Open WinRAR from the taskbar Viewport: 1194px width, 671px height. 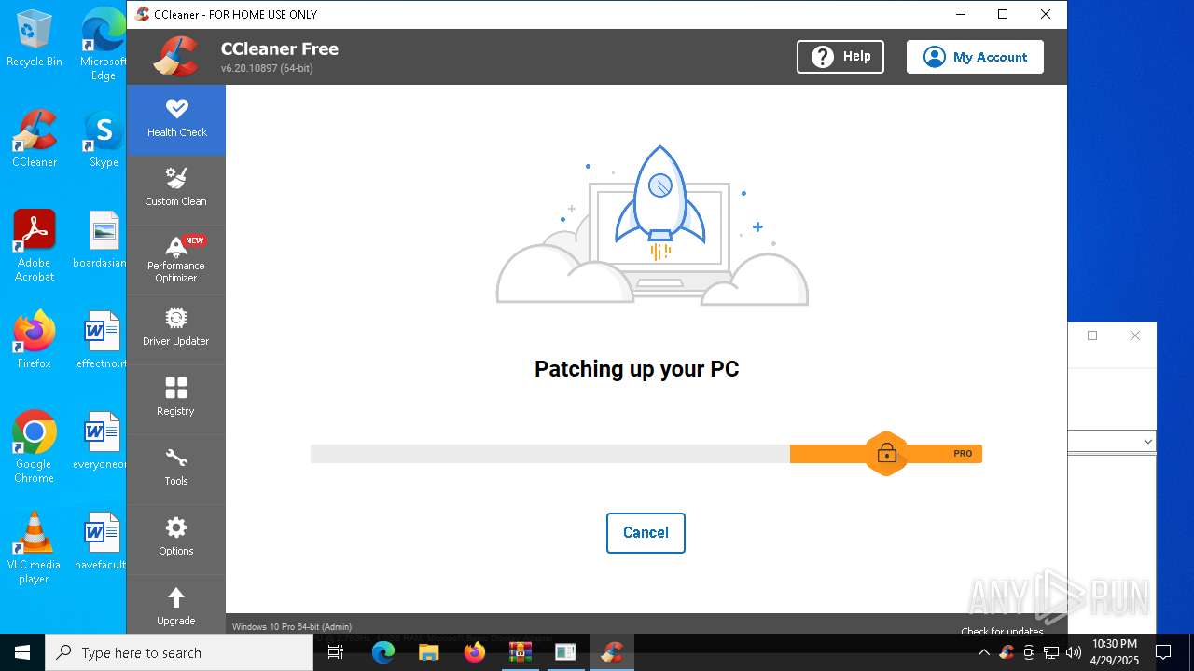520,652
